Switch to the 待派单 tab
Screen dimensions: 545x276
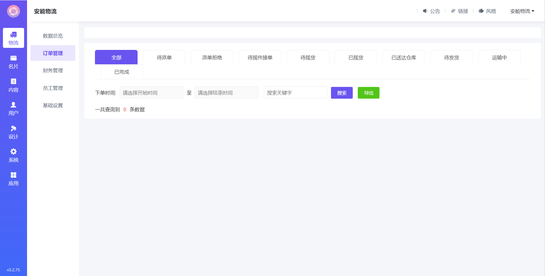(164, 58)
